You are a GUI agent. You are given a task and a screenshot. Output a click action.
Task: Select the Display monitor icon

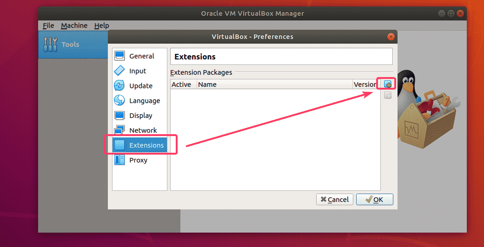tap(119, 115)
